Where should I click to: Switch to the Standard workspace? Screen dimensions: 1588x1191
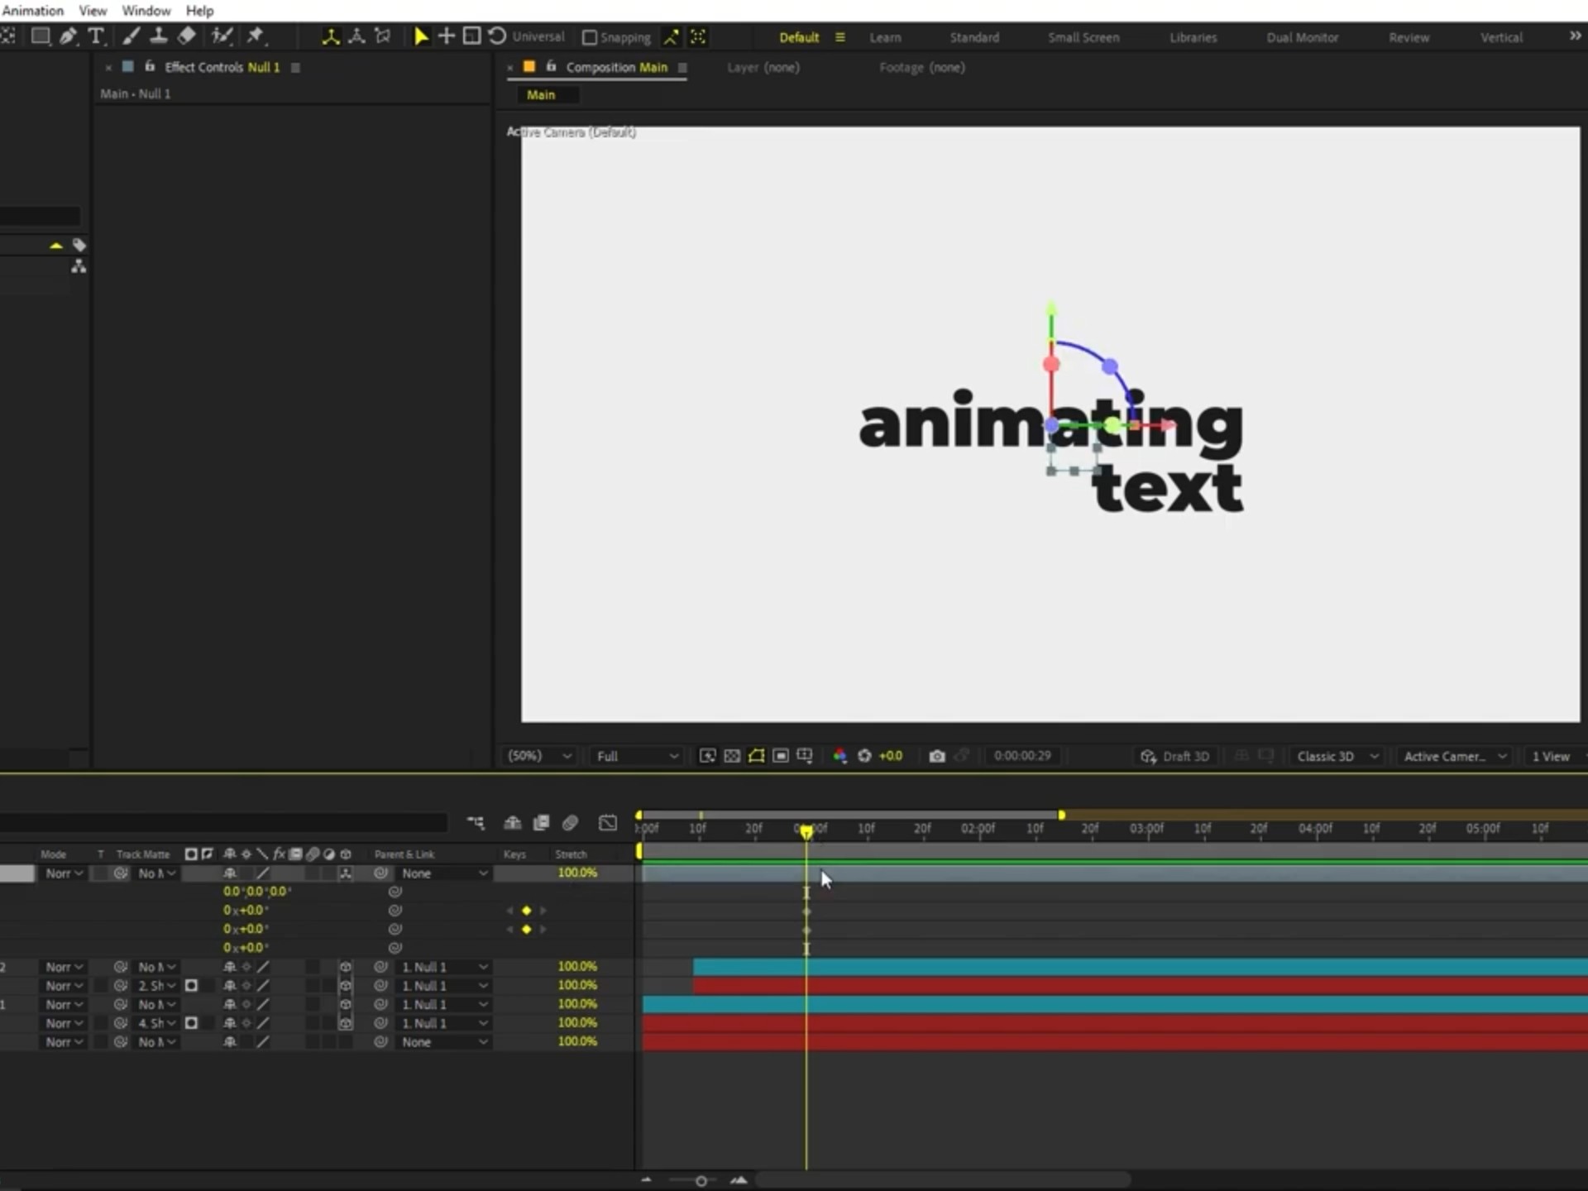(x=974, y=37)
